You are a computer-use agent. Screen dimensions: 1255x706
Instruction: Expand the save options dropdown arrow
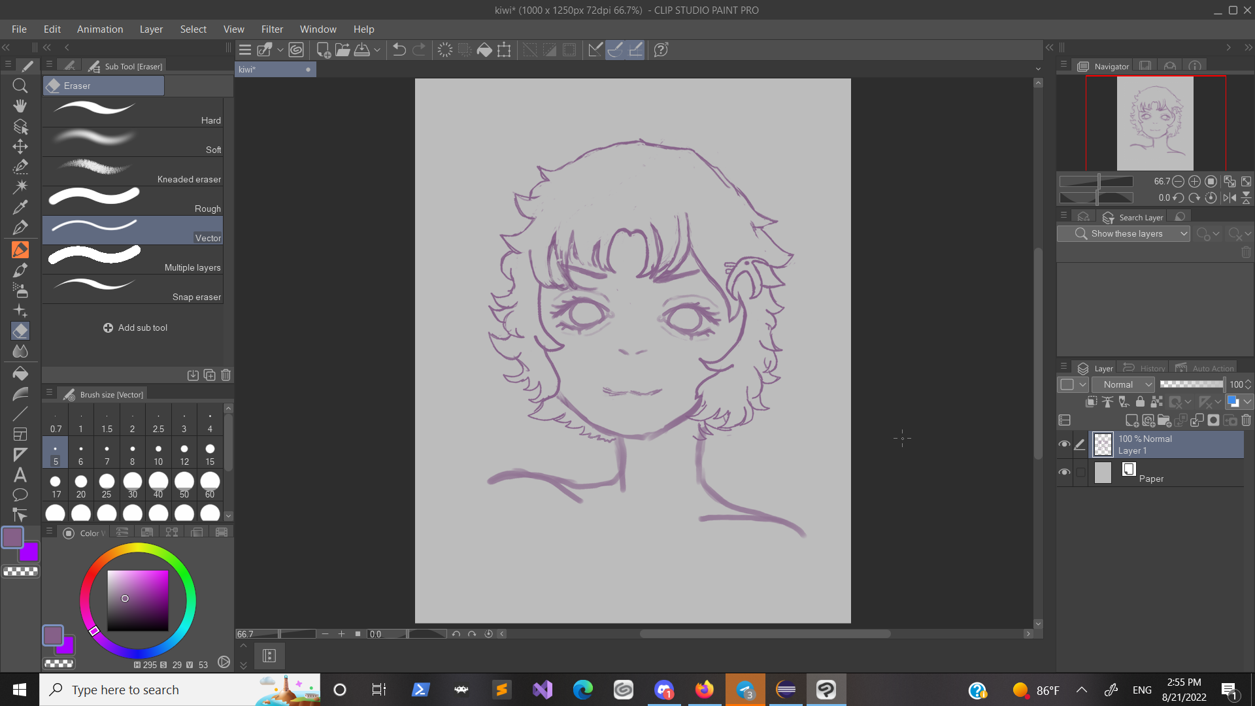(x=377, y=50)
